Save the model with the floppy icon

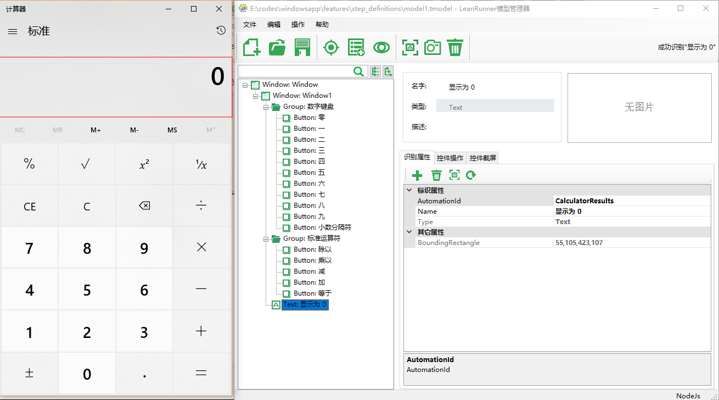(x=302, y=47)
